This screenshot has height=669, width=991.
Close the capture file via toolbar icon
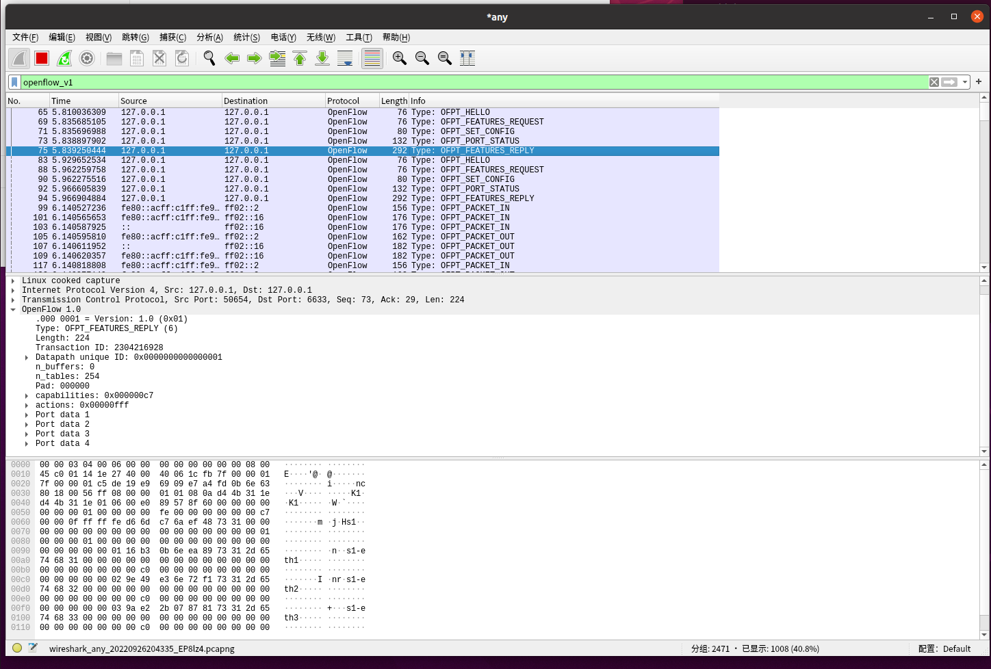pos(159,59)
